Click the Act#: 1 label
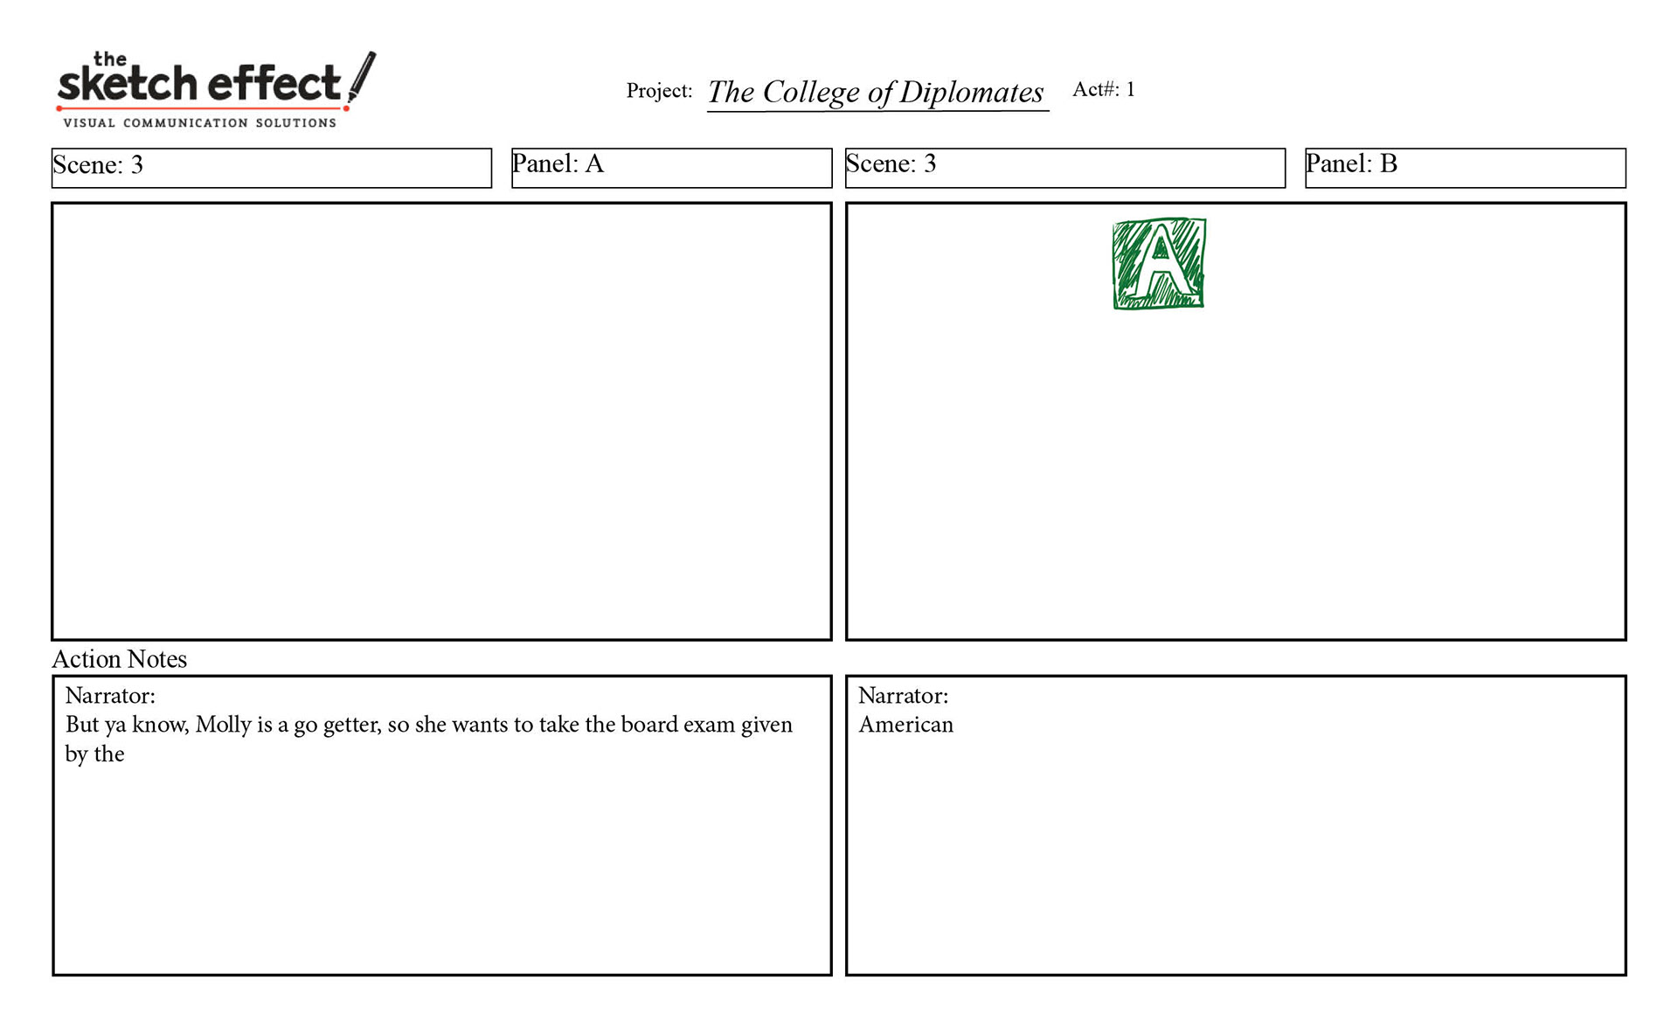Image resolution: width=1678 pixels, height=1028 pixels. click(x=1103, y=90)
